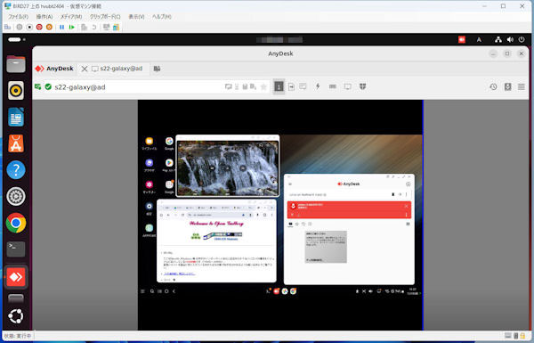534x343 pixels.
Task: Open network status icon in top bar
Action: point(498,39)
